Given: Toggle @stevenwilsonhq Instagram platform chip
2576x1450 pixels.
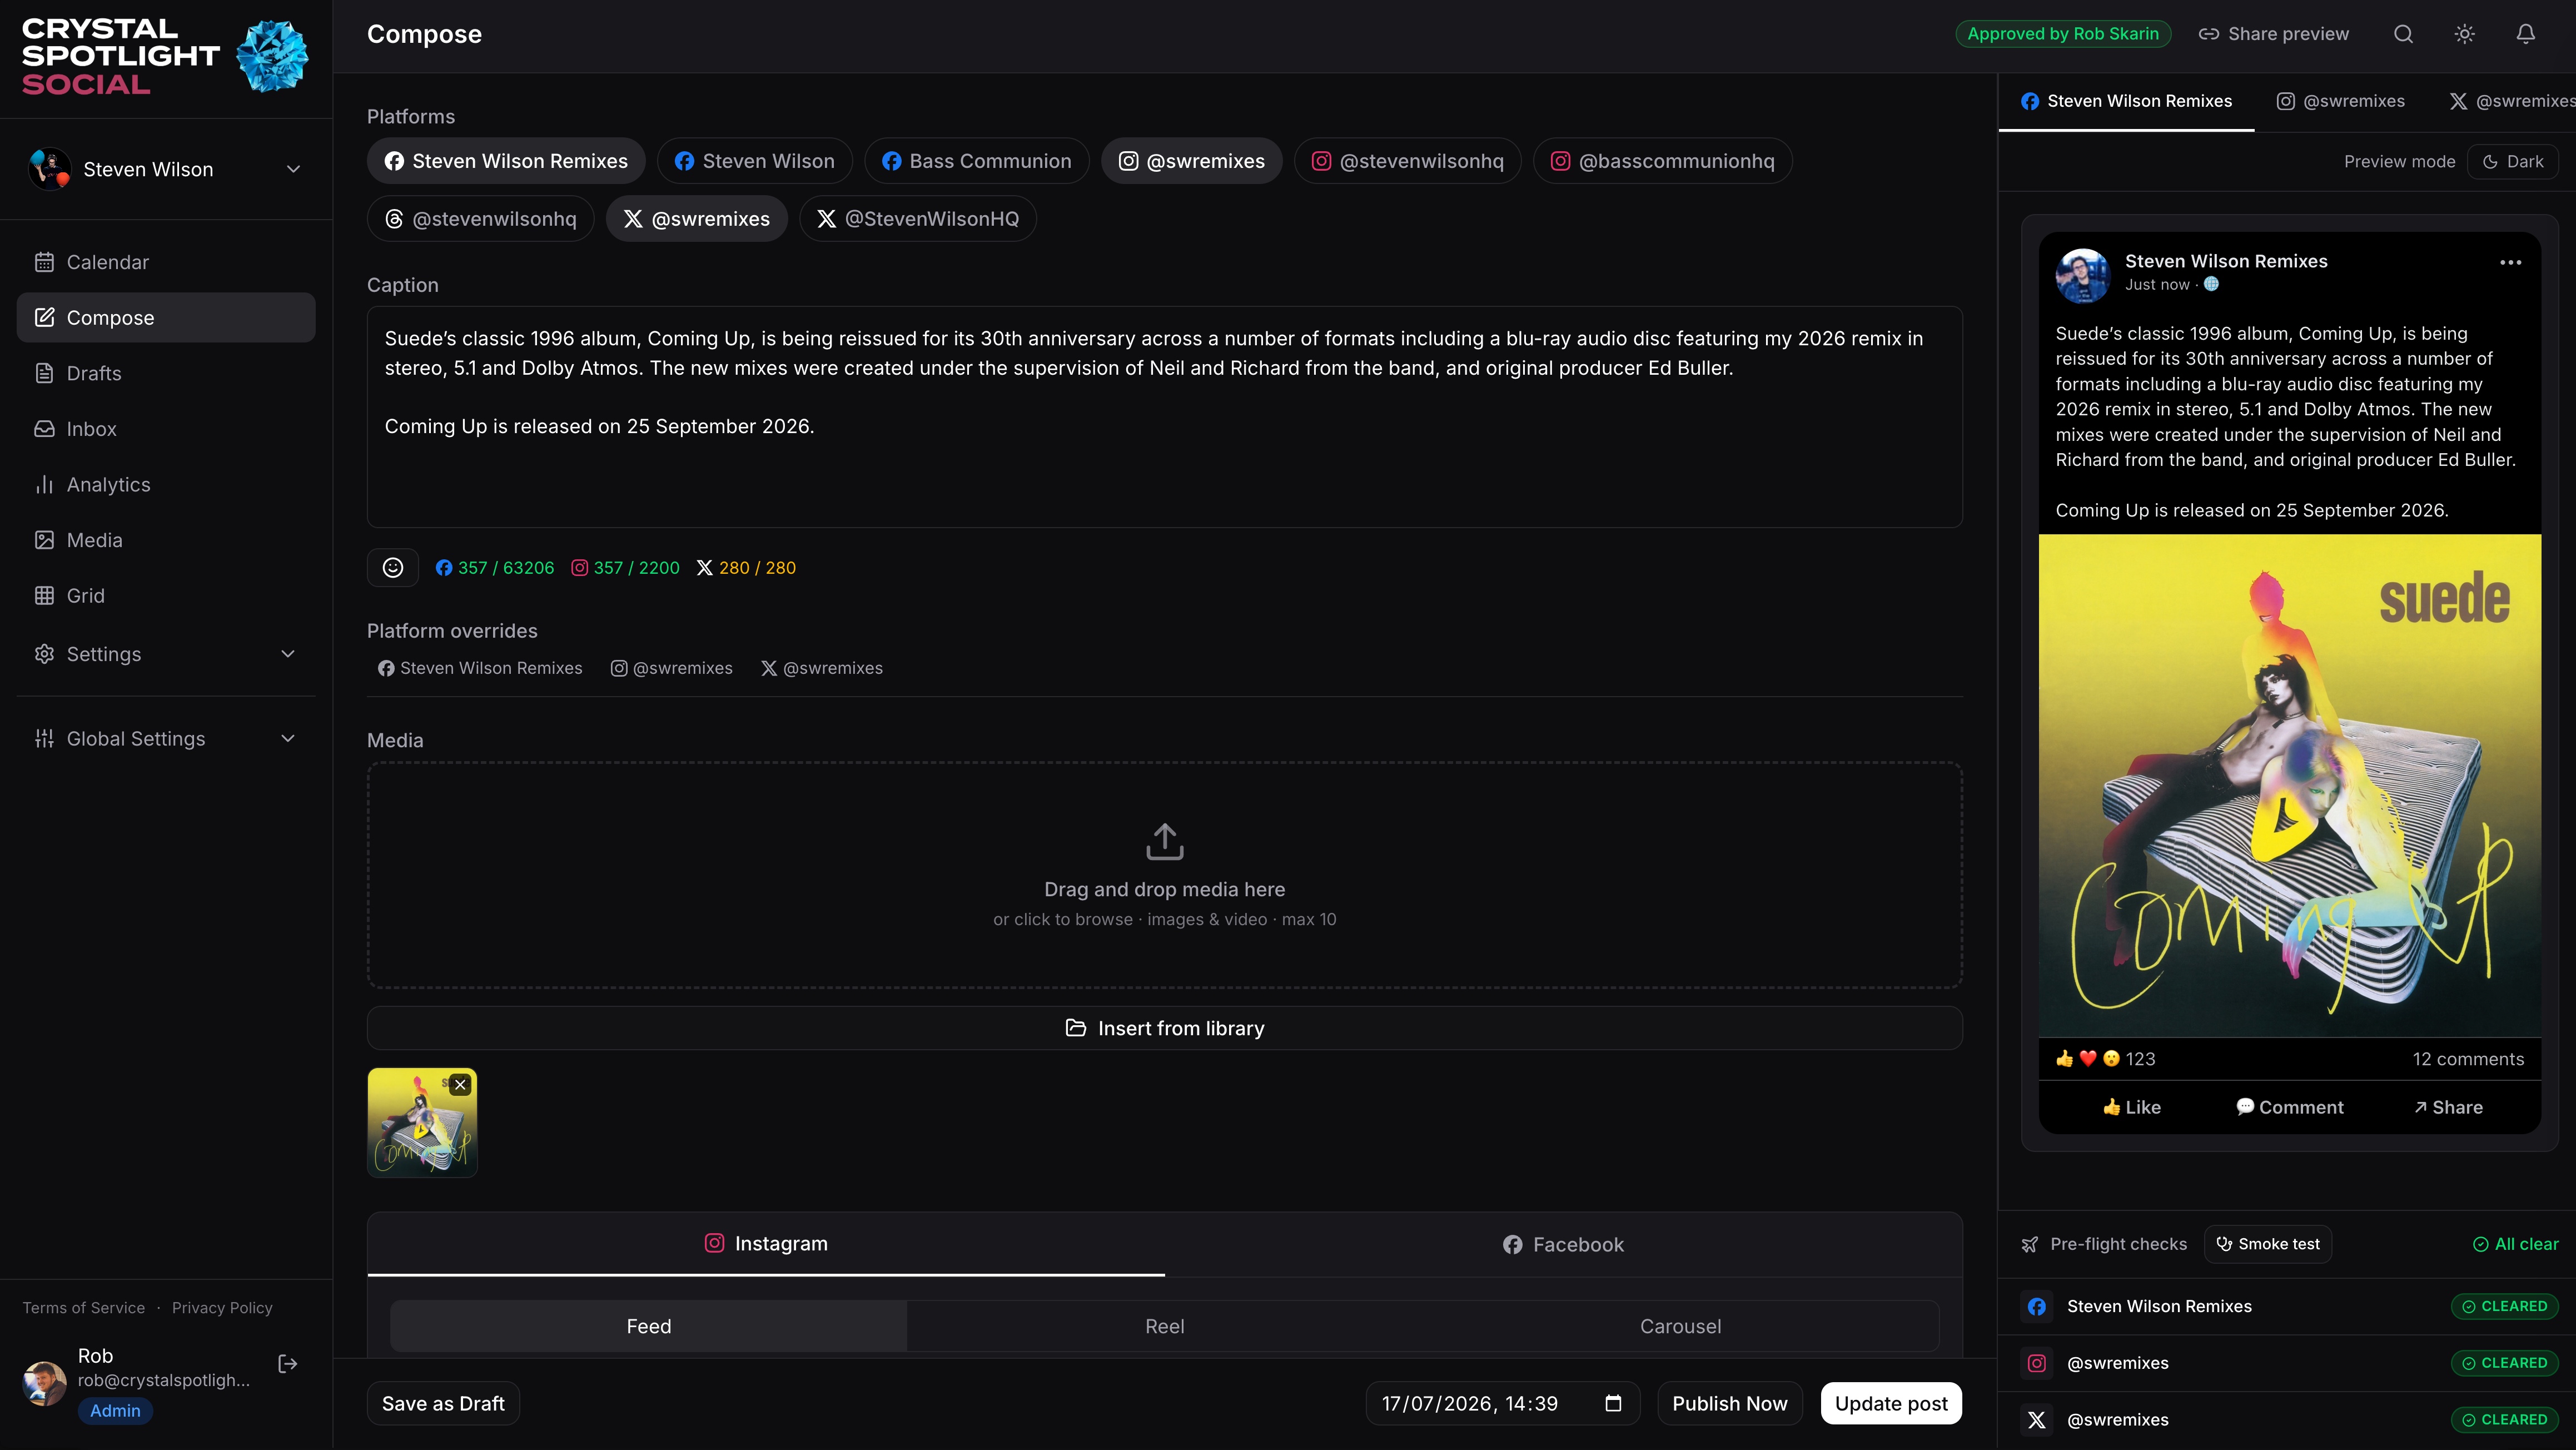Looking at the screenshot, I should (x=1407, y=161).
